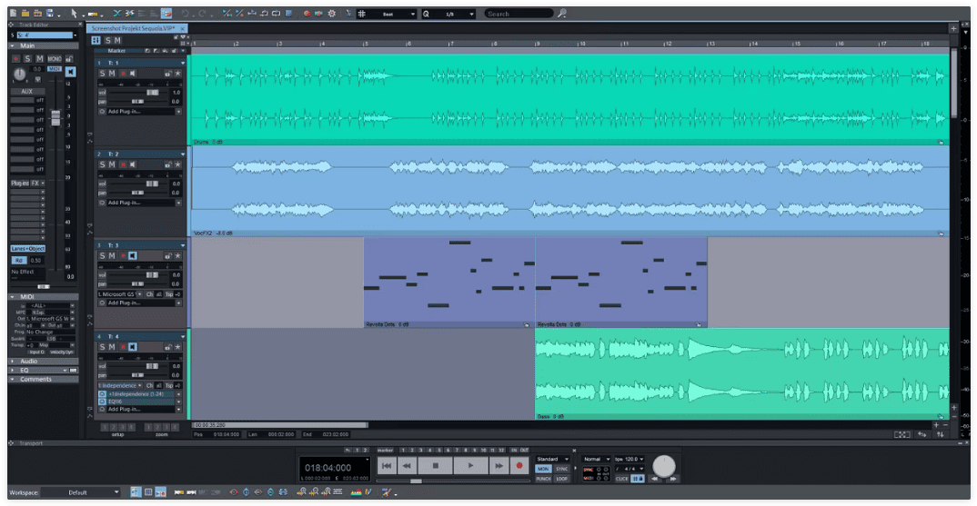Viewport: 977px width, 506px height.
Task: Toggle the LOOP button in transport
Action: click(x=562, y=479)
